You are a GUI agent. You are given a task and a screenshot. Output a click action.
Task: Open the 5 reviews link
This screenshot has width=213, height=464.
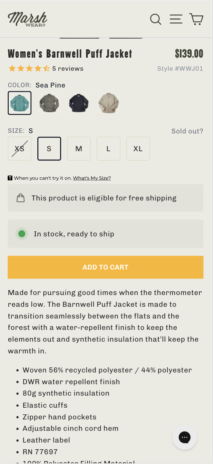[68, 68]
